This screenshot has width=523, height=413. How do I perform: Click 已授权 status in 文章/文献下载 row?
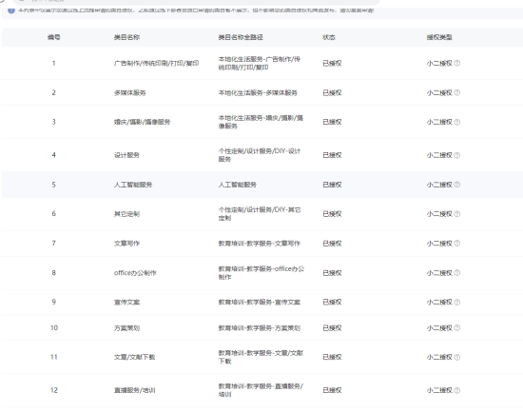(332, 357)
